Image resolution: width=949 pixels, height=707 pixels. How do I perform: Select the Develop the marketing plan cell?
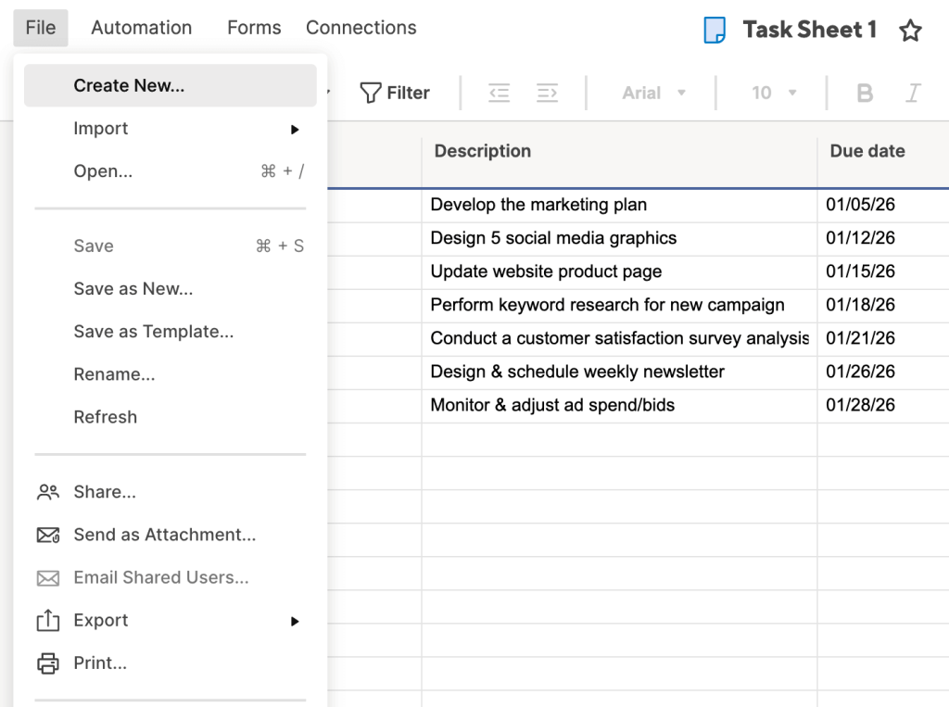[x=538, y=205]
